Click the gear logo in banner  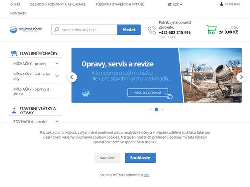(x=85, y=93)
